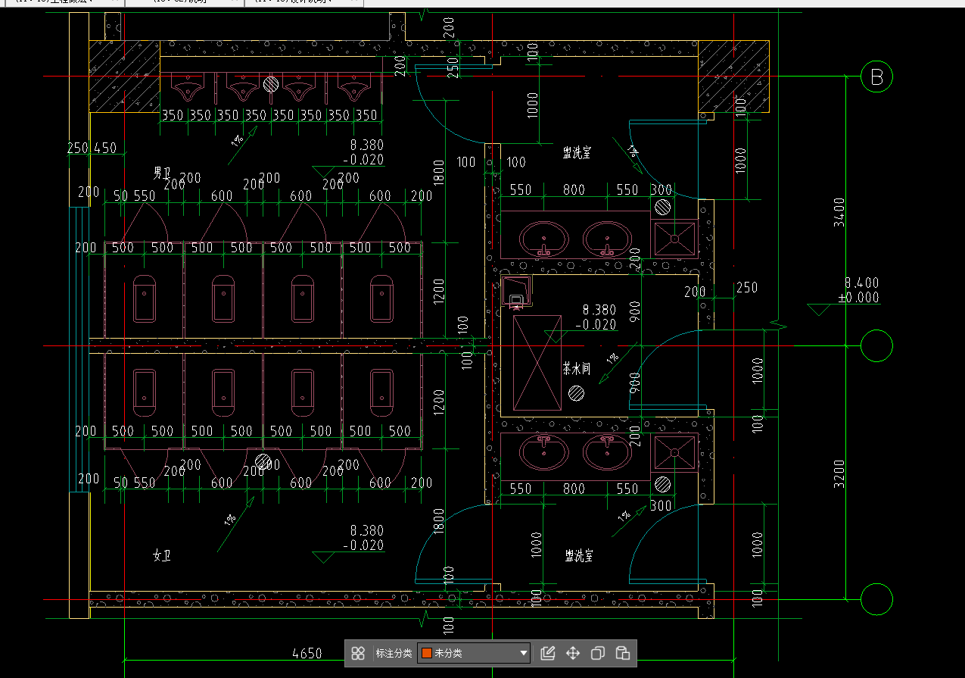
Task: Click the 茶水间 room label
Action: point(576,369)
